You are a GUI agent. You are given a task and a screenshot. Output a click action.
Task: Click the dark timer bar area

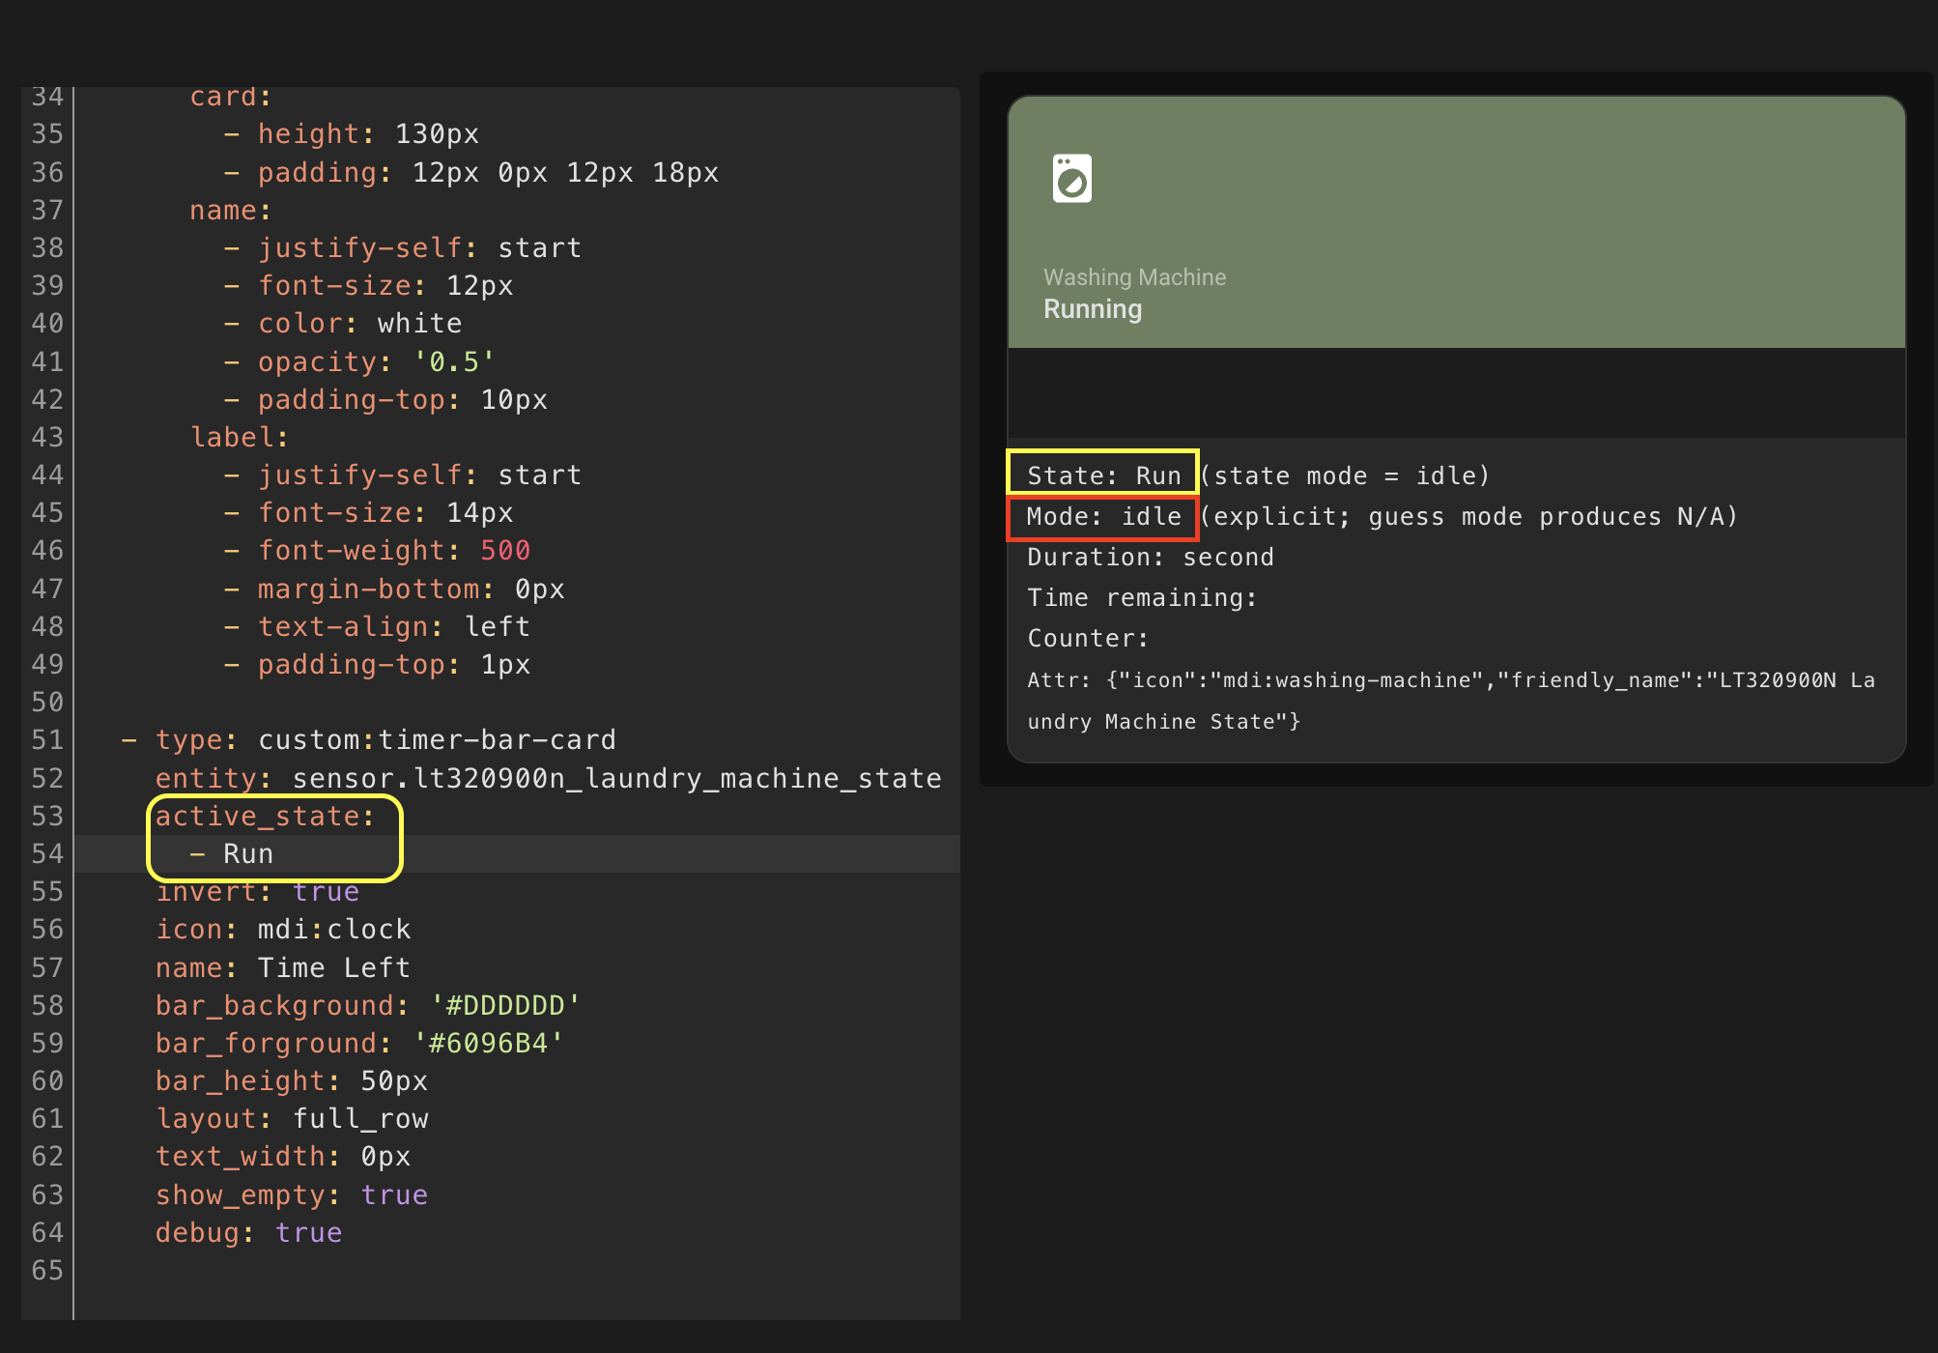1456,392
